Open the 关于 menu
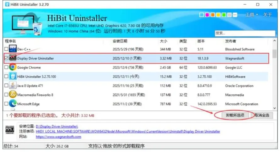Viewport: 280px width, 152px height. click(x=267, y=15)
